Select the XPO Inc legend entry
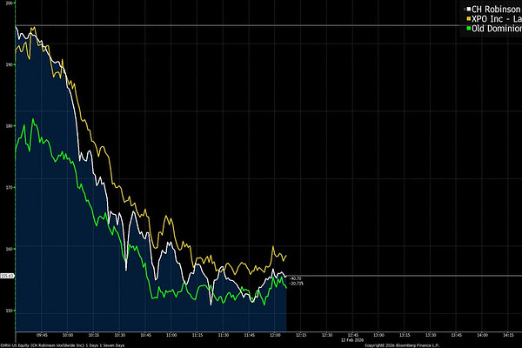Viewport: 522px width, 348px height. [493, 19]
